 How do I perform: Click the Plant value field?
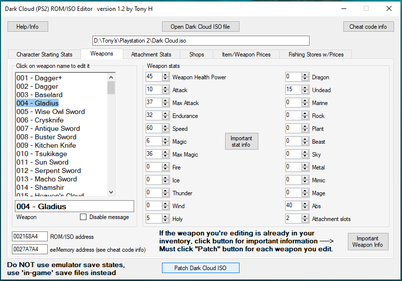[293, 128]
